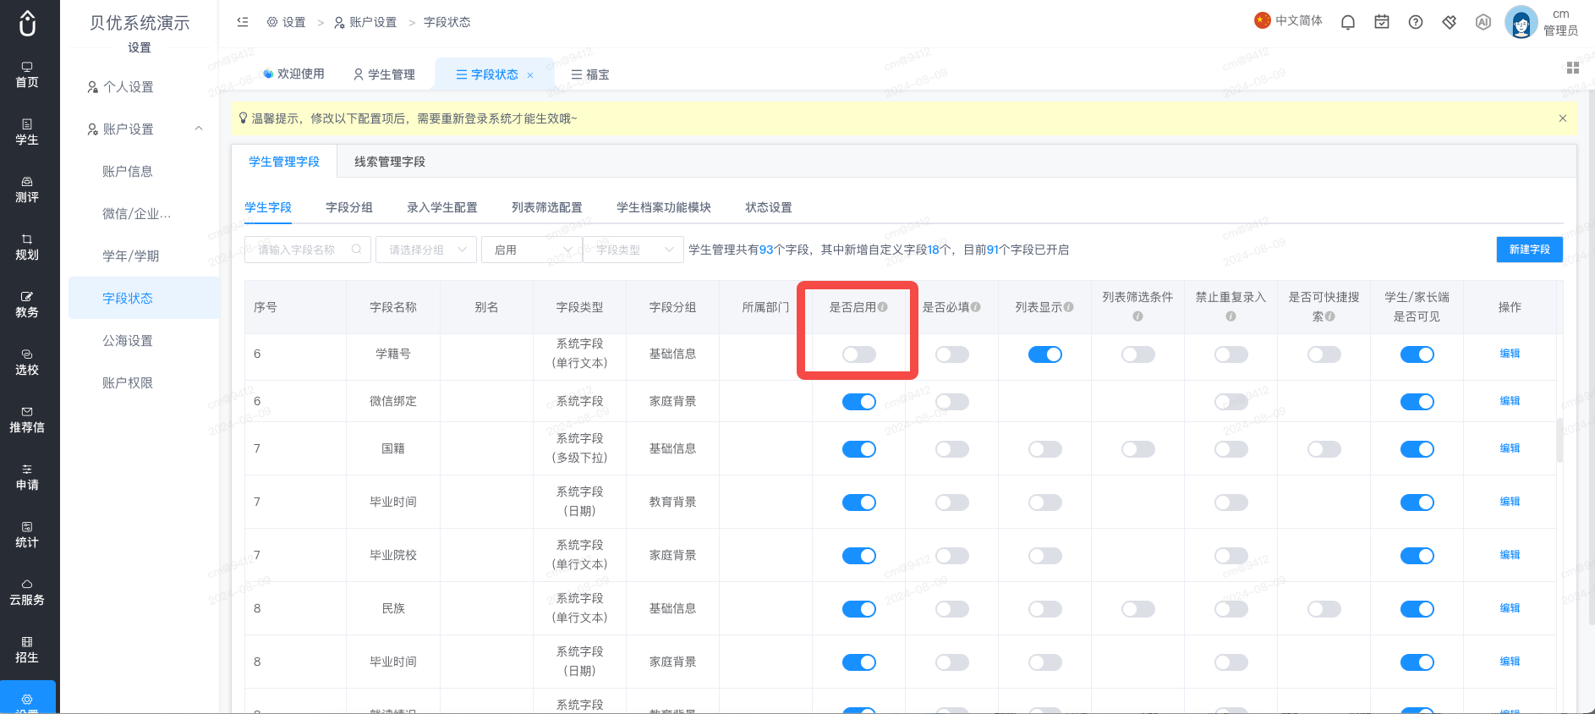Click the 新建字段 button
Viewport: 1595px width, 714px height.
1530,250
